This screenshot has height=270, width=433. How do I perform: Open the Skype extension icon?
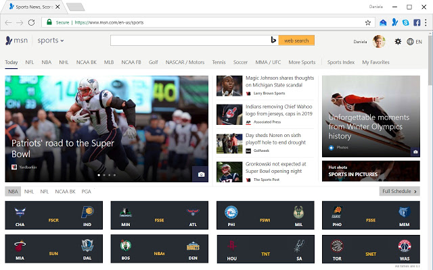coord(406,22)
